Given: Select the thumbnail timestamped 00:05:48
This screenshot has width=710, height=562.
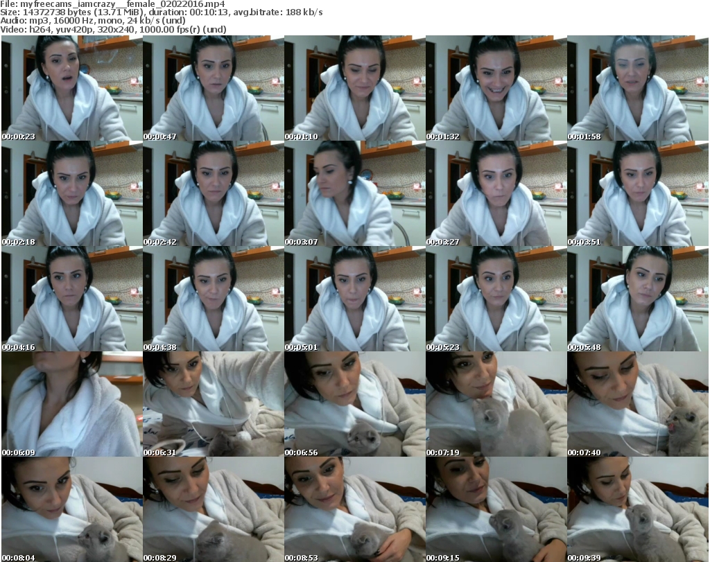Looking at the screenshot, I should coord(638,299).
